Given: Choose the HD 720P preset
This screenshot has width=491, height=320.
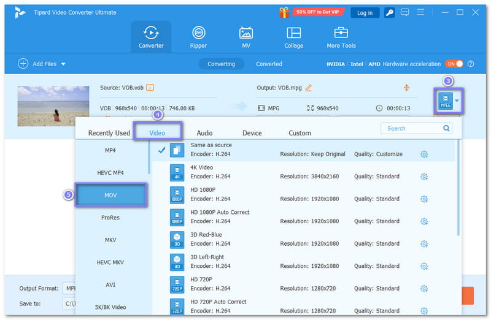Looking at the screenshot, I should tap(304, 284).
